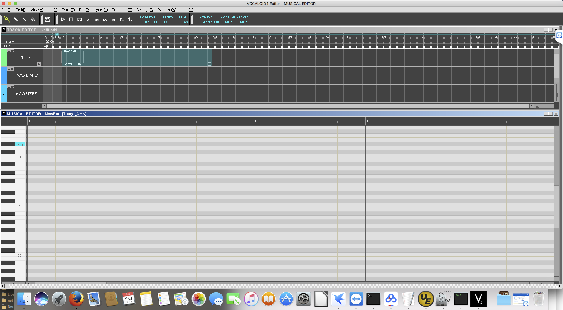Select the NewPart Tianyi_CHN part block
The height and width of the screenshot is (310, 563).
click(x=137, y=57)
